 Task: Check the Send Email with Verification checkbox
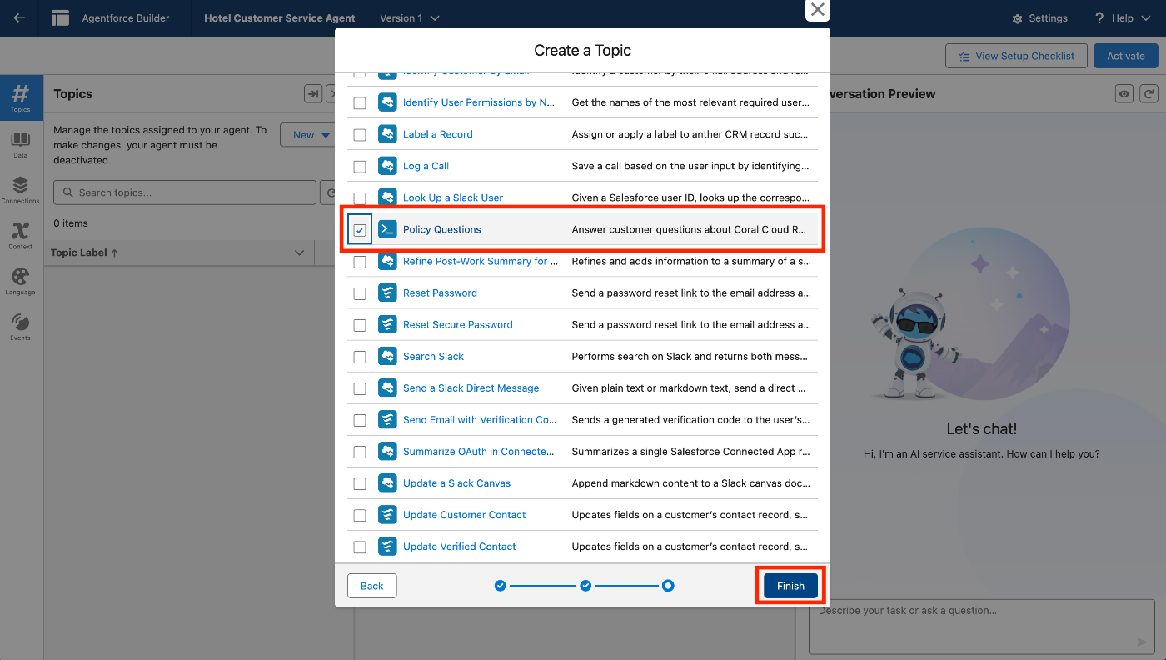click(x=360, y=420)
